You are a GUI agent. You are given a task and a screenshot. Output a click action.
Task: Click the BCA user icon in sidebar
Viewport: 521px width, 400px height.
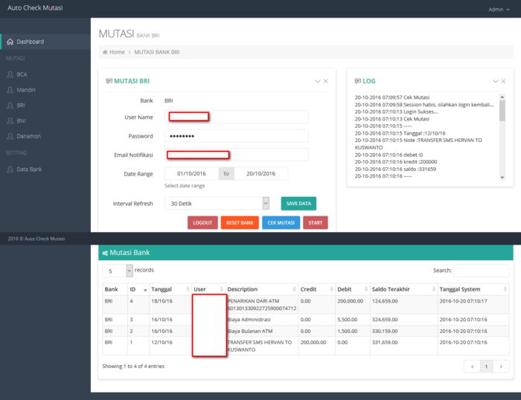pos(10,74)
